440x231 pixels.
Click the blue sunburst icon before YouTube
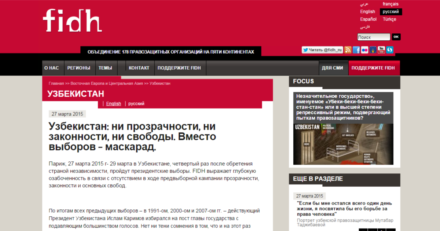click(373, 50)
